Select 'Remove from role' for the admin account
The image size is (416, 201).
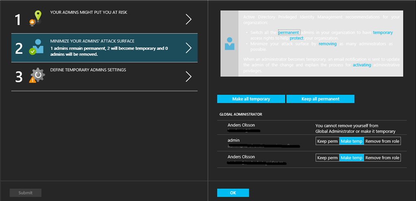point(382,141)
